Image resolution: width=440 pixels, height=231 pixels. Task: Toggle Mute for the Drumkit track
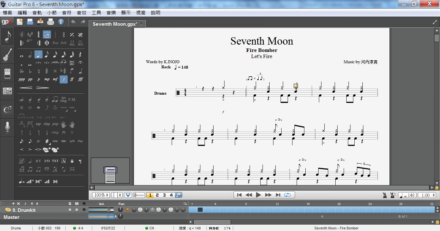click(x=77, y=210)
